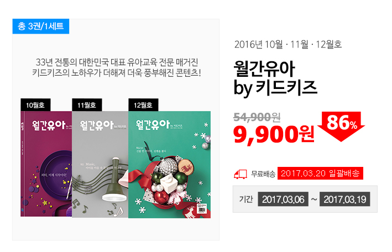Click the 9,900원 sale price
The width and height of the screenshot is (392, 252).
274,134
